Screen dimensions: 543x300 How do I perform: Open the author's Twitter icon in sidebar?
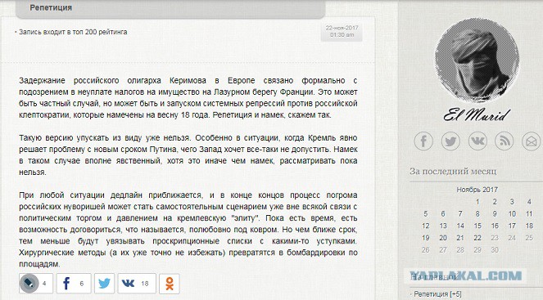point(450,141)
